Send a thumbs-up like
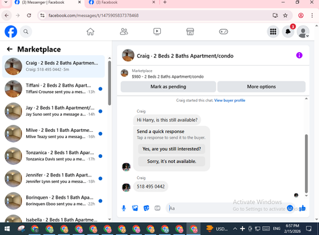Viewport: 319px width, 235px height. [302, 208]
